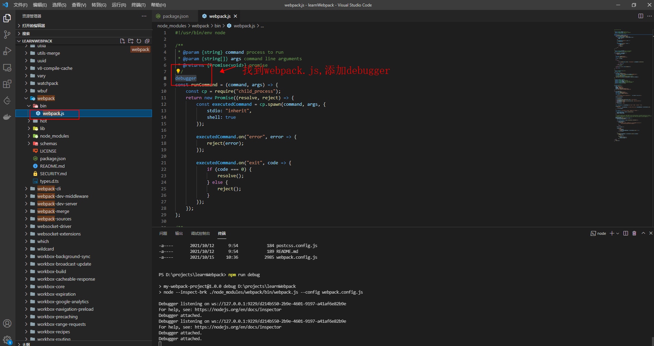Click the lightbulb code action icon

pyautogui.click(x=178, y=71)
